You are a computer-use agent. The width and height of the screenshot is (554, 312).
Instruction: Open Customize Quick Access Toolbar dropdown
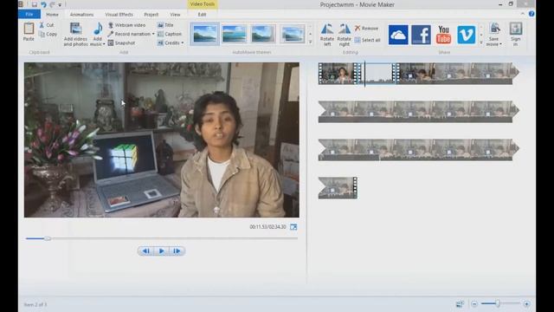(x=60, y=5)
